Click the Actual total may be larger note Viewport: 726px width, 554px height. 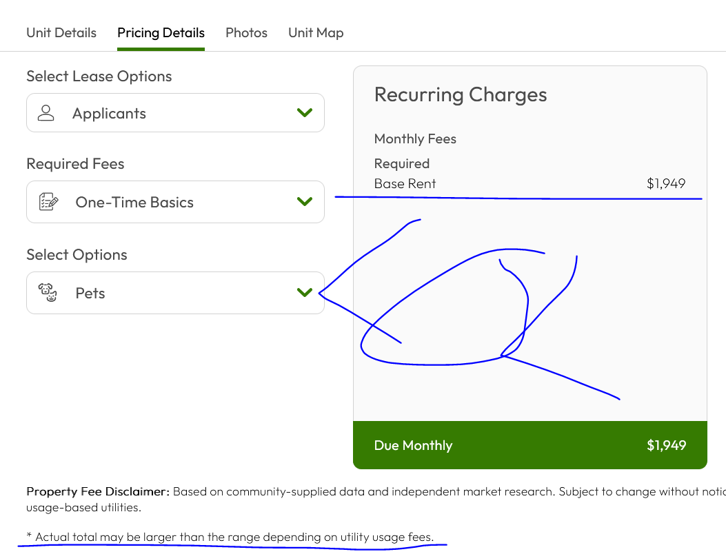[x=230, y=537]
